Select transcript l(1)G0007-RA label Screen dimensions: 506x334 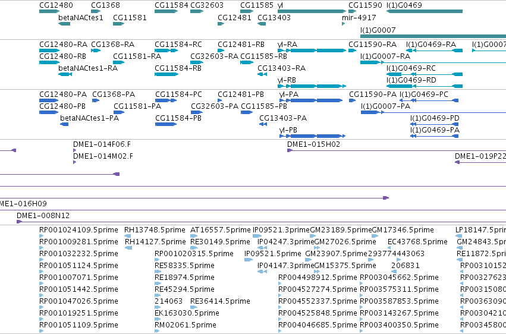tap(385, 56)
